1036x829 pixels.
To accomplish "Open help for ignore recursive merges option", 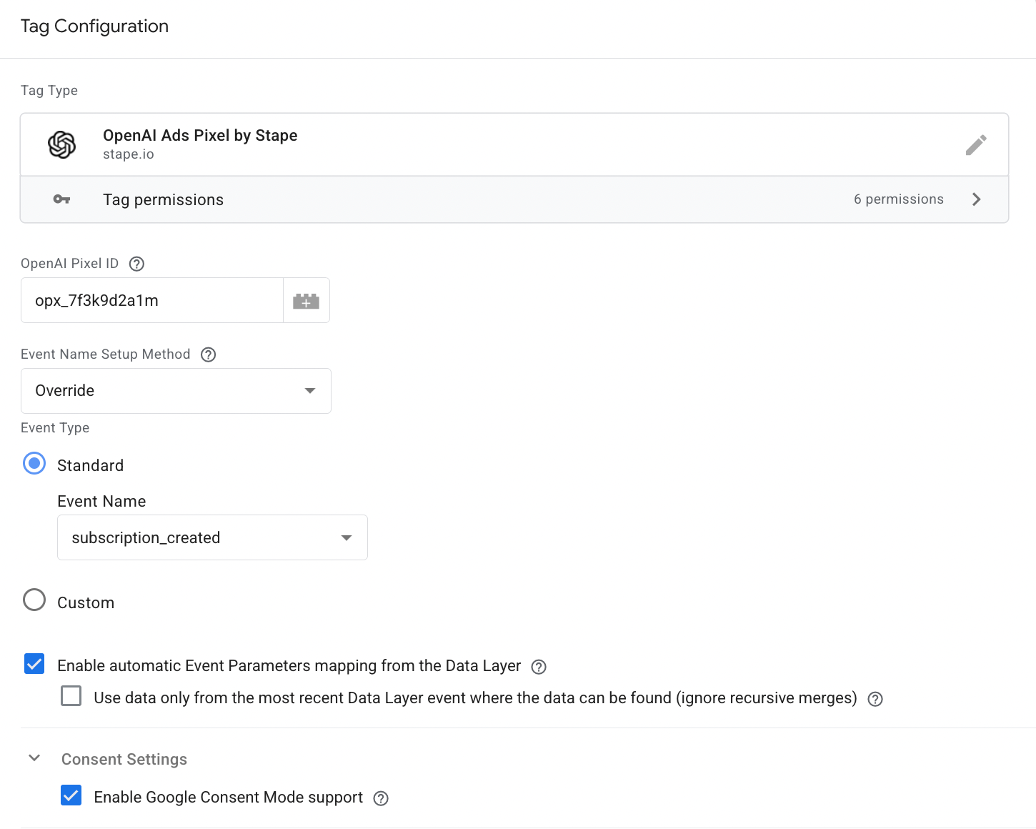I will [x=875, y=699].
